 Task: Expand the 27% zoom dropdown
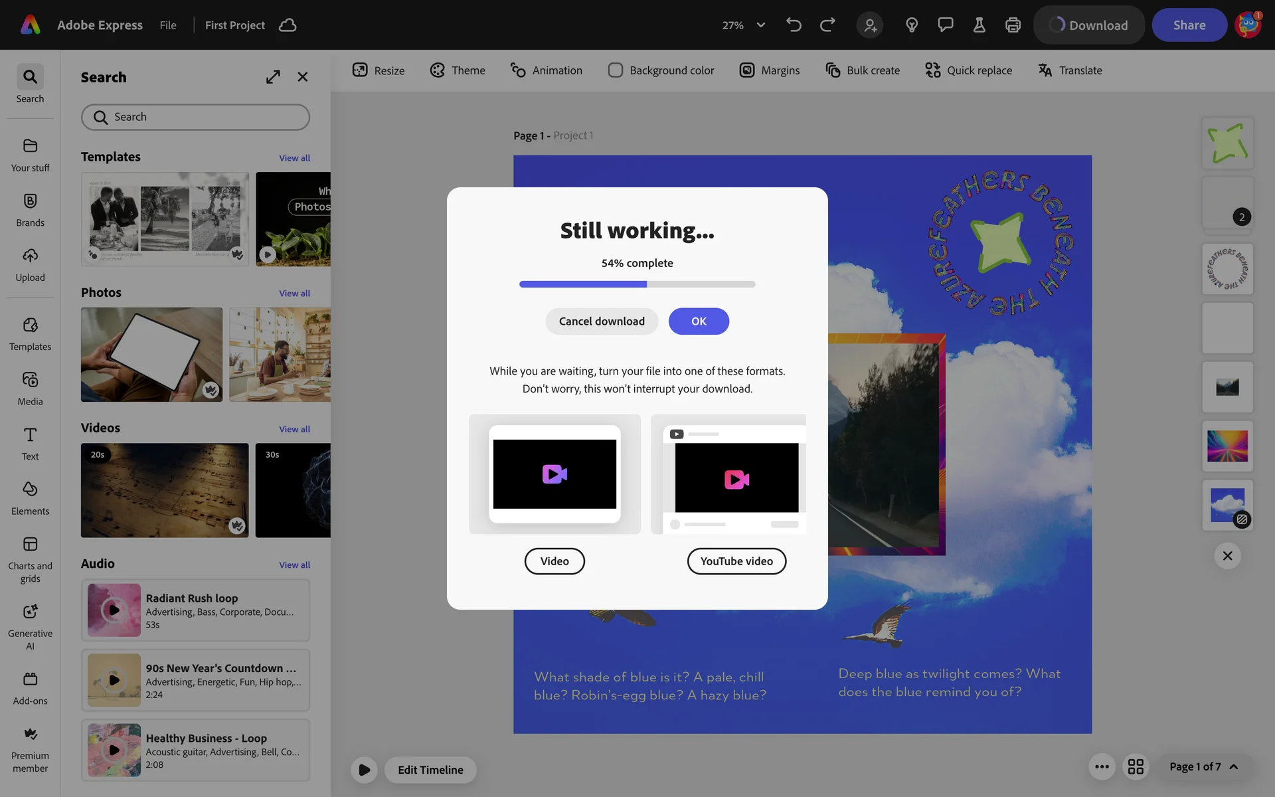(761, 25)
